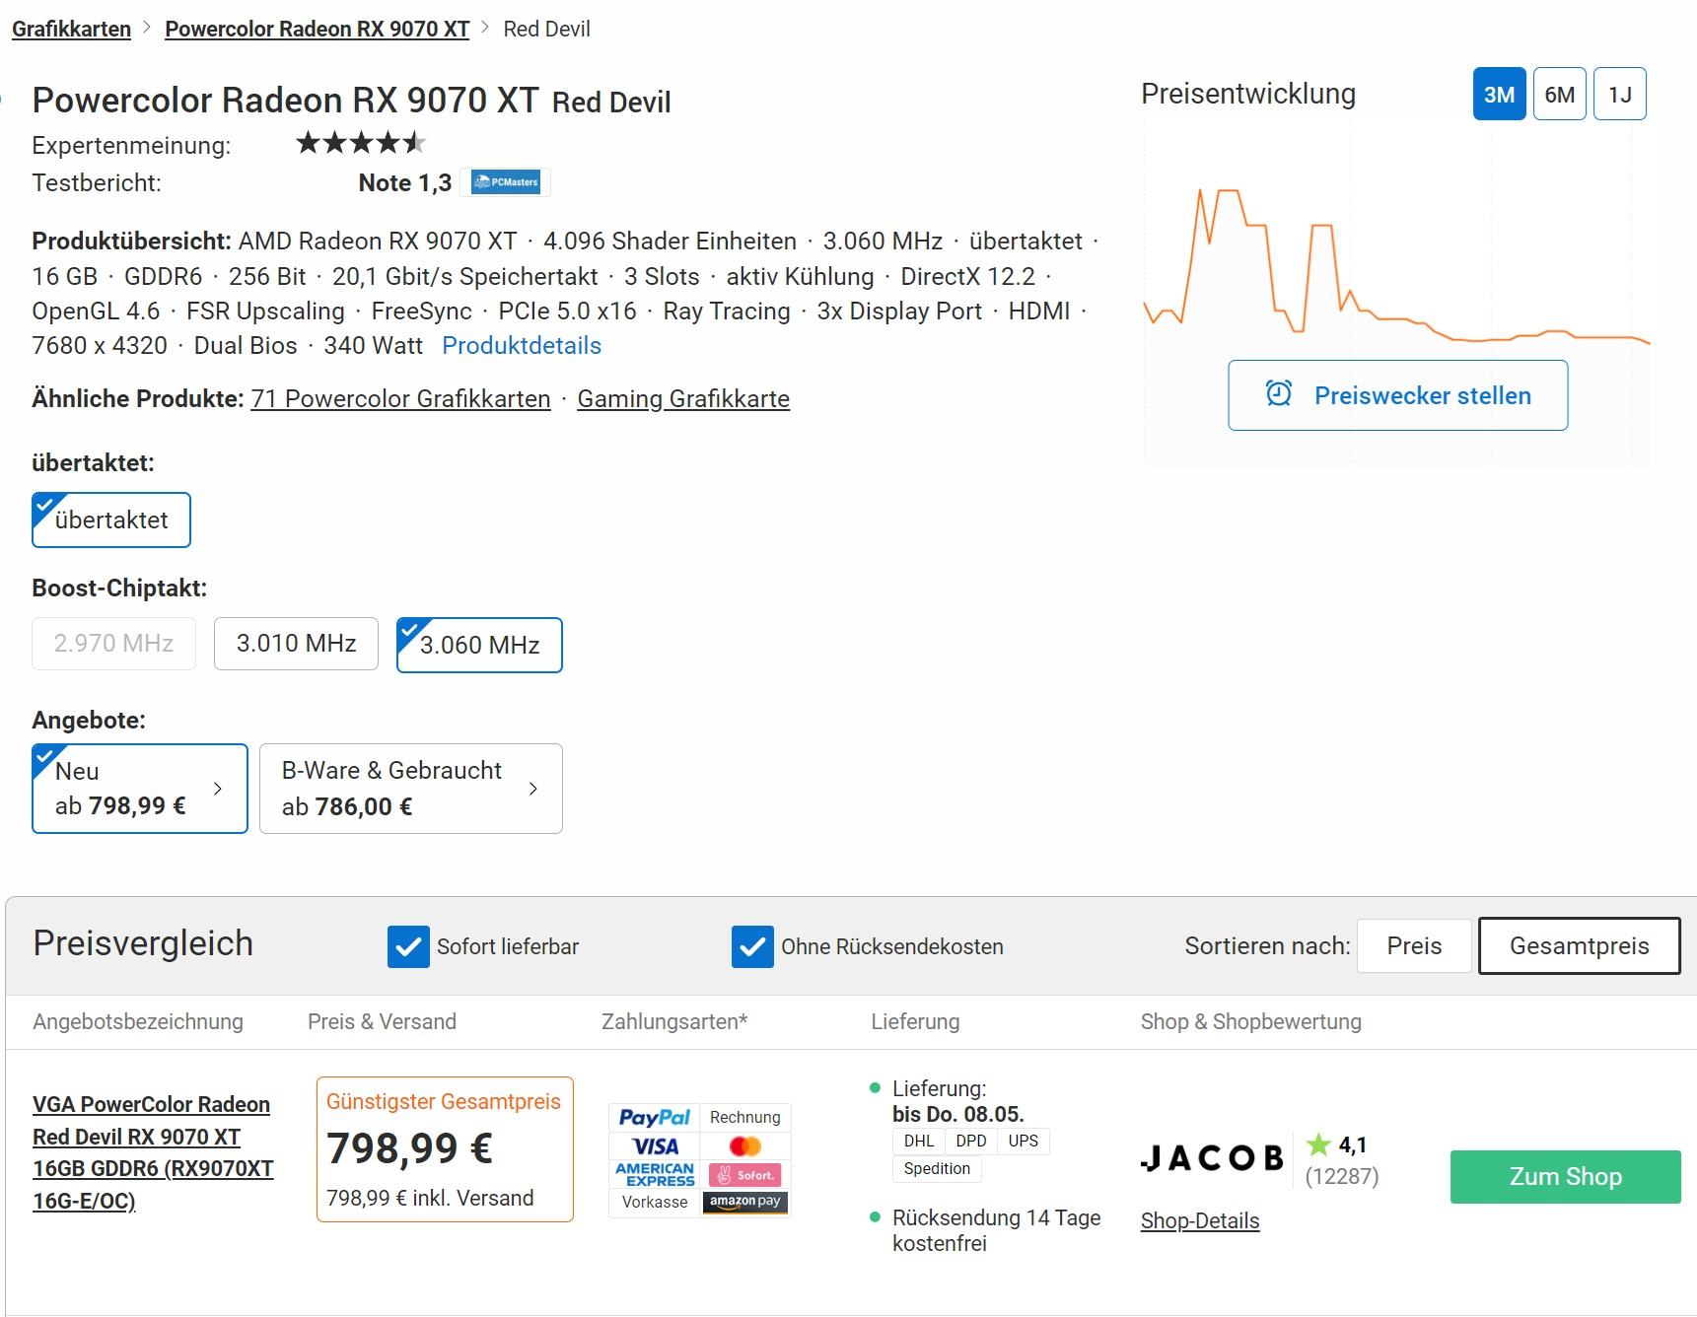Click the green shop rating star
This screenshot has width=1697, height=1317.
point(1318,1144)
